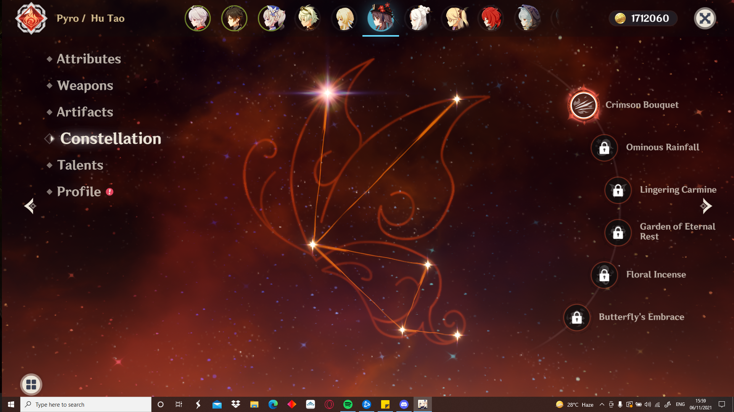The height and width of the screenshot is (412, 734).
Task: Open Discord from the taskbar
Action: click(x=404, y=404)
